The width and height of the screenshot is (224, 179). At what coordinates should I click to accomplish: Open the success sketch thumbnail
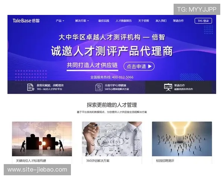[x=112, y=139]
